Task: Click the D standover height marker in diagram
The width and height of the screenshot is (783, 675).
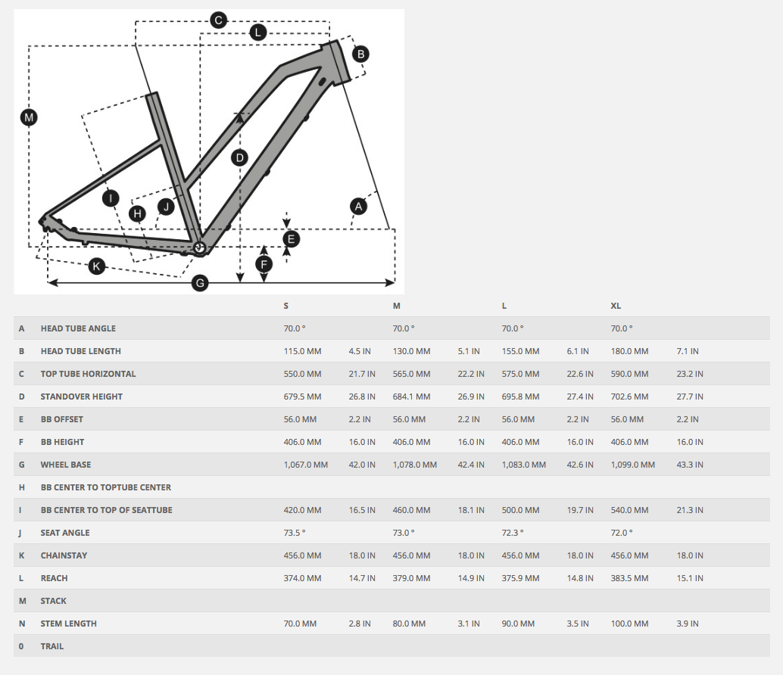Action: coord(239,157)
